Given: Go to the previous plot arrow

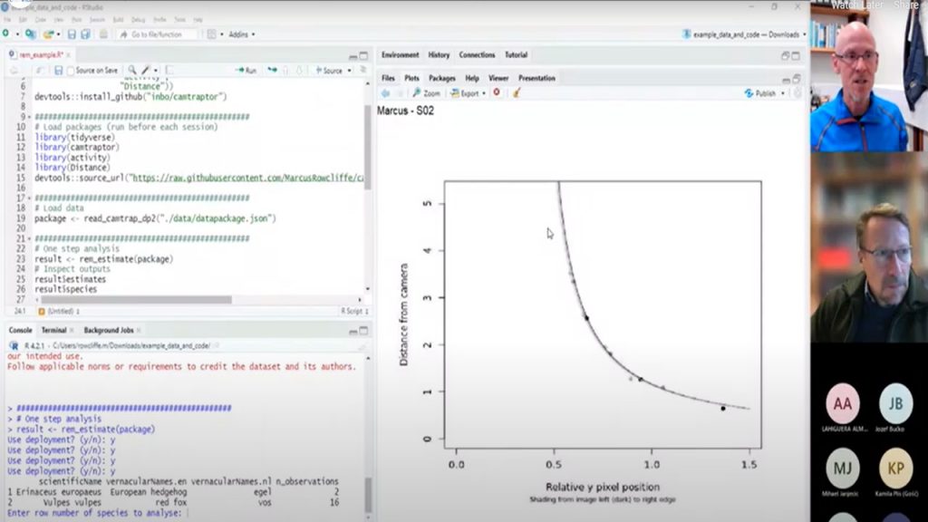Looking at the screenshot, I should [385, 93].
